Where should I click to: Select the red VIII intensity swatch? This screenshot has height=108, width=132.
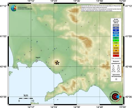(116, 56)
